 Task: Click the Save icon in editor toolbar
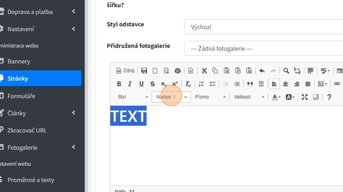[x=144, y=71]
